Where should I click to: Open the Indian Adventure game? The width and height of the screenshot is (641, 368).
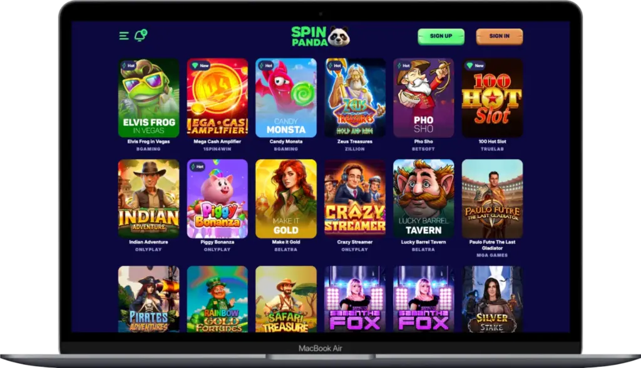tap(149, 199)
